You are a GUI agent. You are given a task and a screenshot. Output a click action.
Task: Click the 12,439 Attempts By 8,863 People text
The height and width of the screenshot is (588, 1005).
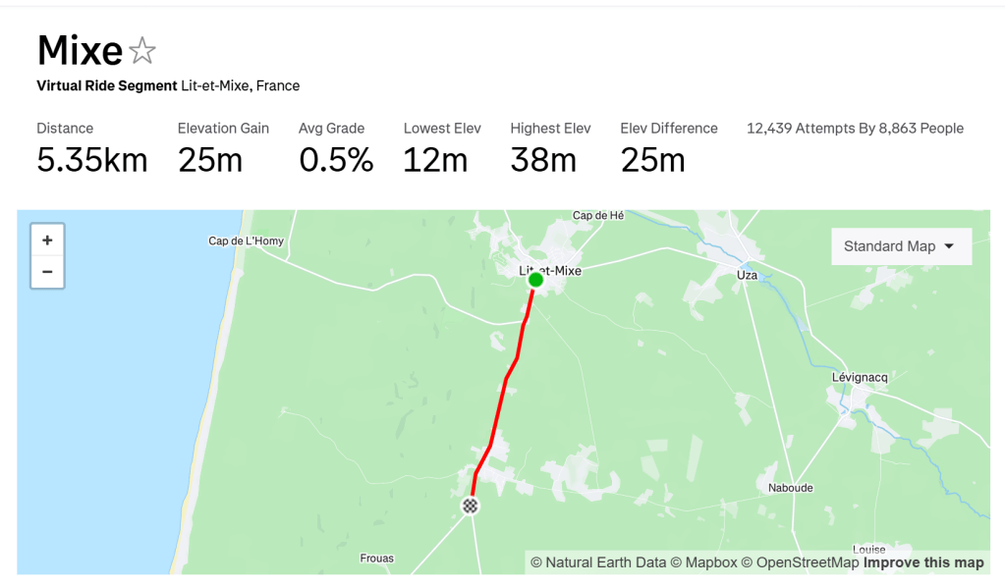click(x=855, y=129)
